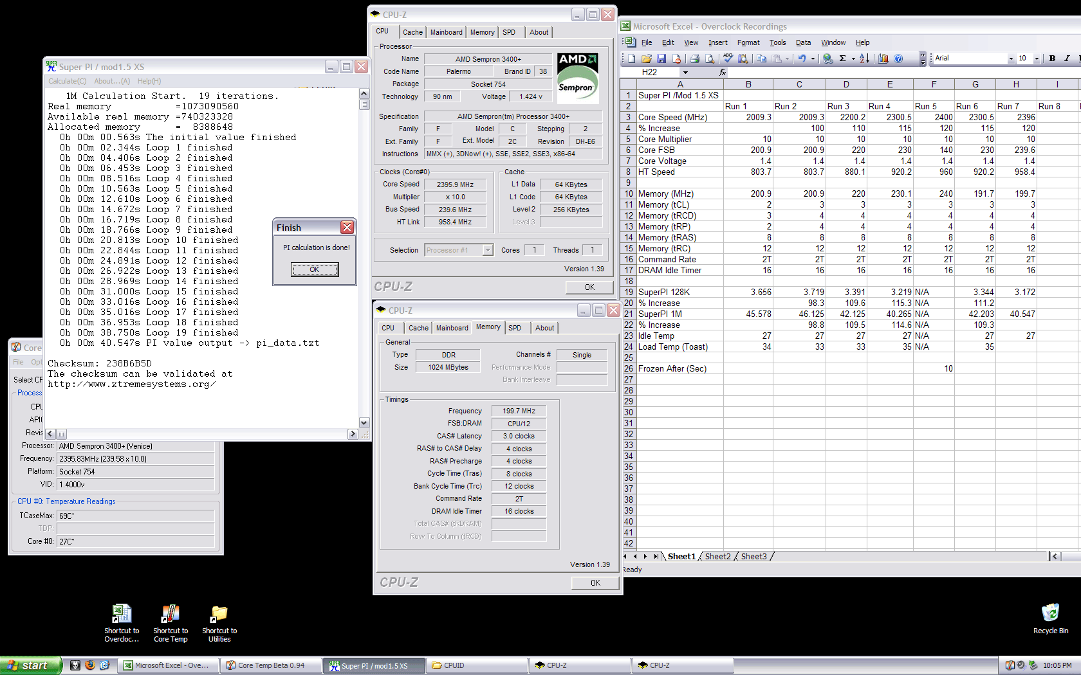
Task: Click the Core Speed 2395.9 MHz value in CPU-Z
Action: click(455, 184)
